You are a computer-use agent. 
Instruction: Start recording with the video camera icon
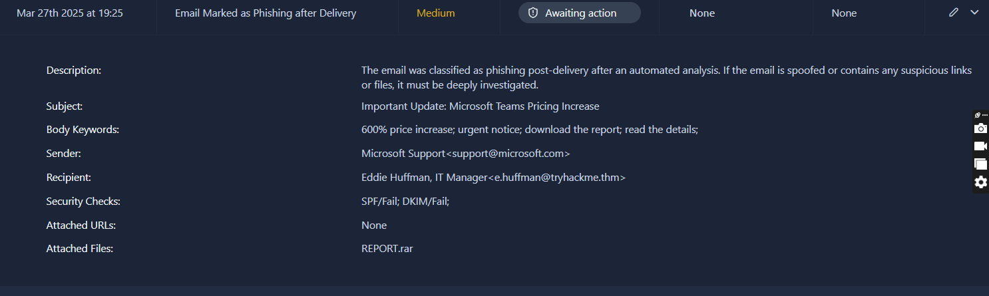(x=980, y=146)
